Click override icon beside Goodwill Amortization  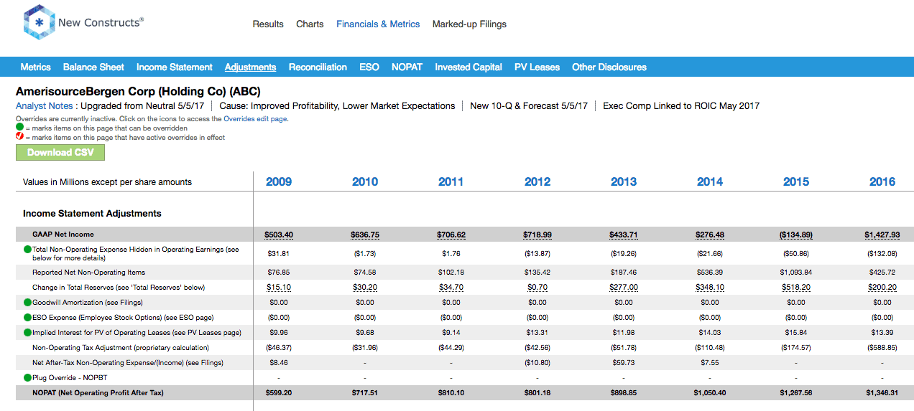tap(27, 303)
